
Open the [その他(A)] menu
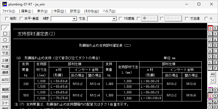point(92,11)
